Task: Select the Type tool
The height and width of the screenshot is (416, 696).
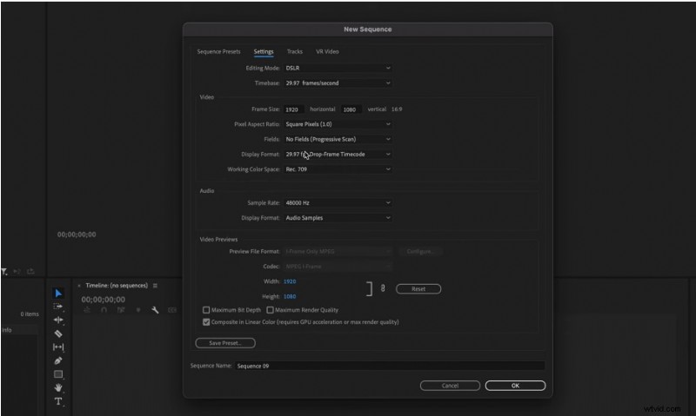Action: coord(58,401)
